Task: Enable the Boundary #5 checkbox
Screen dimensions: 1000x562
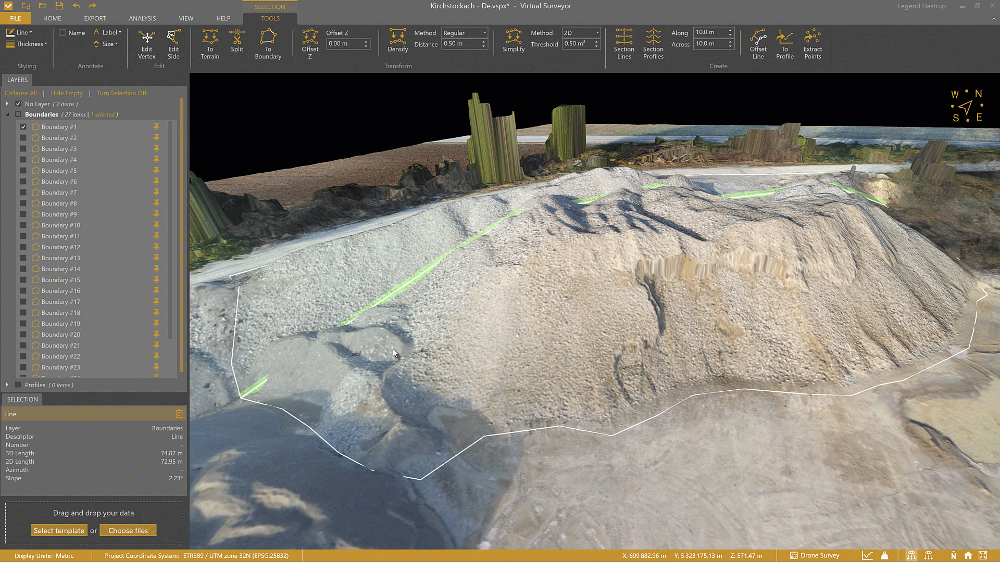Action: click(23, 170)
